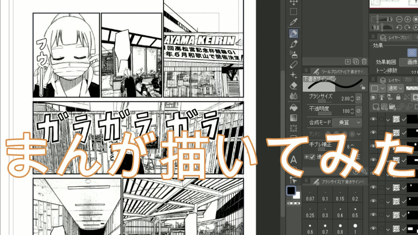Click the Set as Draft Layer icon
Viewport: 418px width, 235px height.
tap(390, 97)
